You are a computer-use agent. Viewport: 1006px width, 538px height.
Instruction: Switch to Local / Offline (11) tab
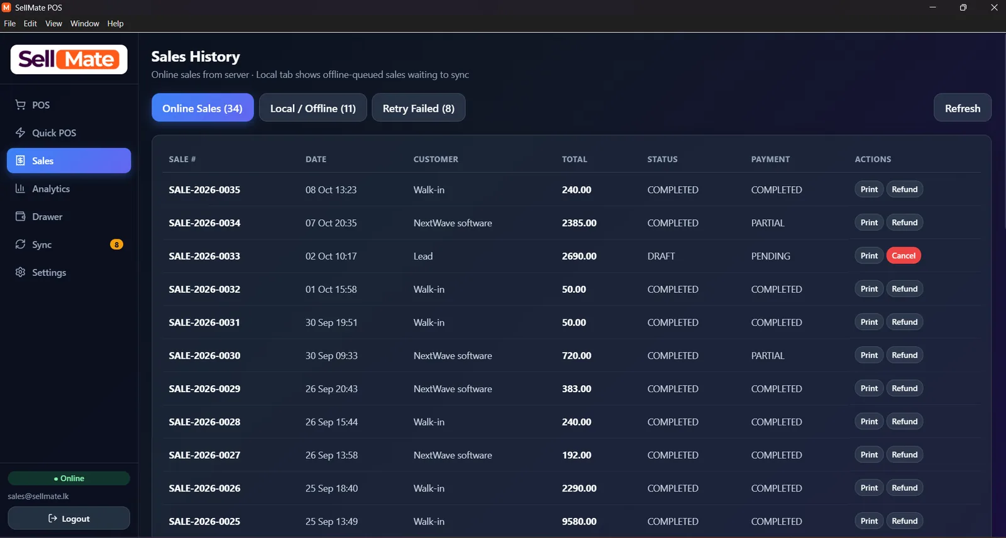313,107
